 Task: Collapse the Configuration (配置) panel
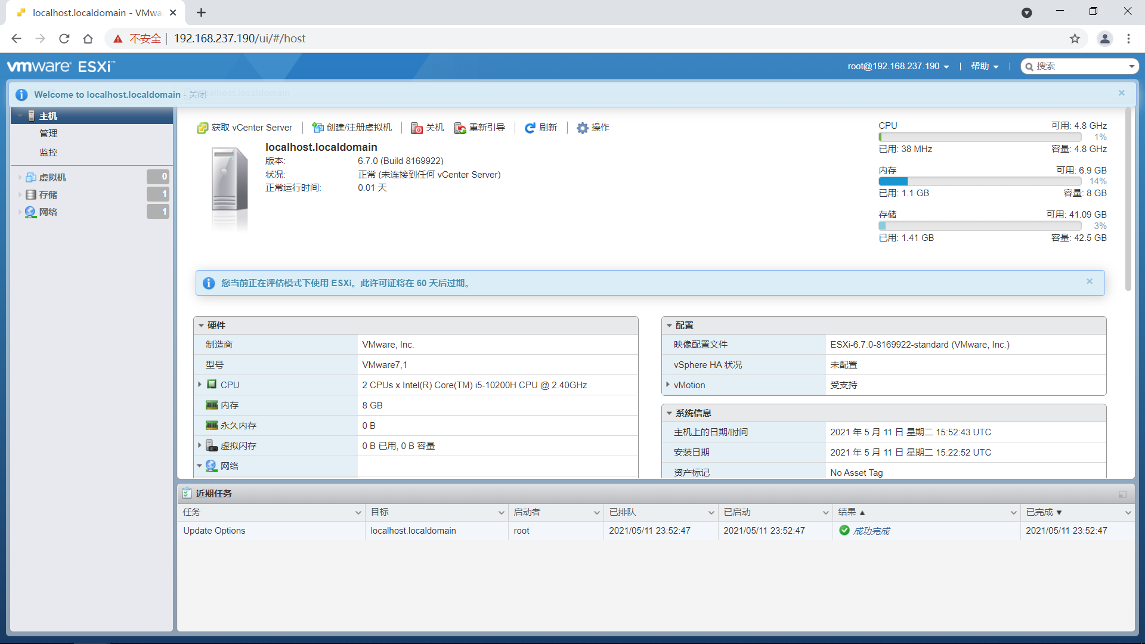point(669,326)
